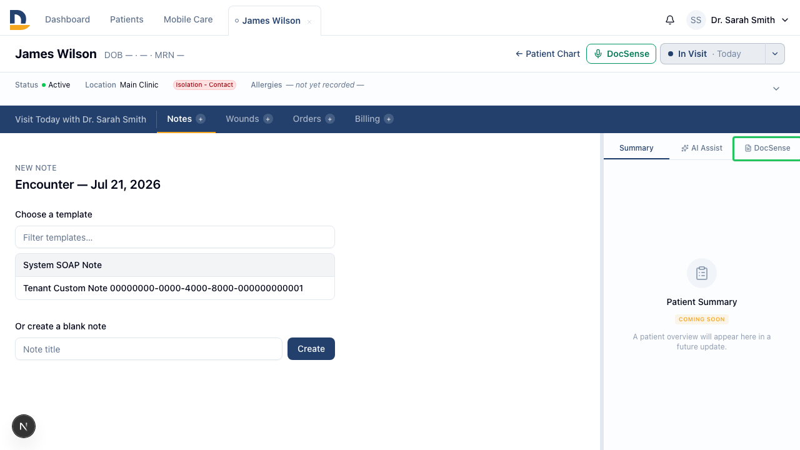Click the Patient Summary clipboard icon

click(702, 273)
